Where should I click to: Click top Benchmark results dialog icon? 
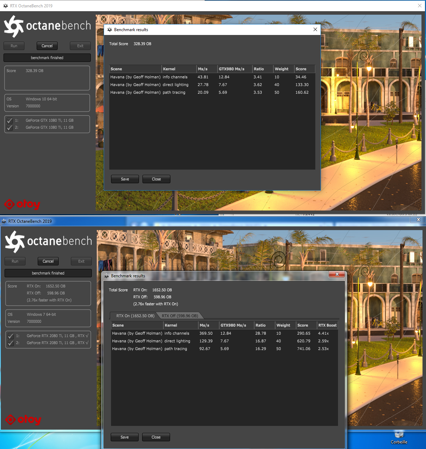pyautogui.click(x=110, y=30)
